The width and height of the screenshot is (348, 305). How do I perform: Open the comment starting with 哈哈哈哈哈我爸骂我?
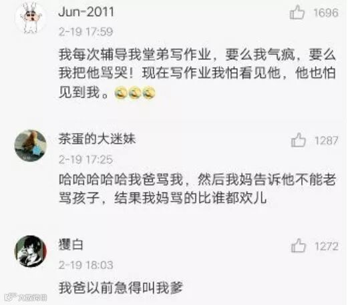pos(197,189)
